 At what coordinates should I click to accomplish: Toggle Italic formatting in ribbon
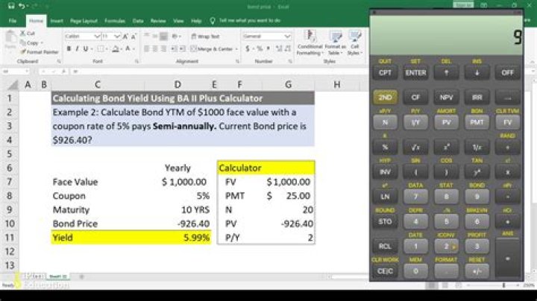point(77,49)
